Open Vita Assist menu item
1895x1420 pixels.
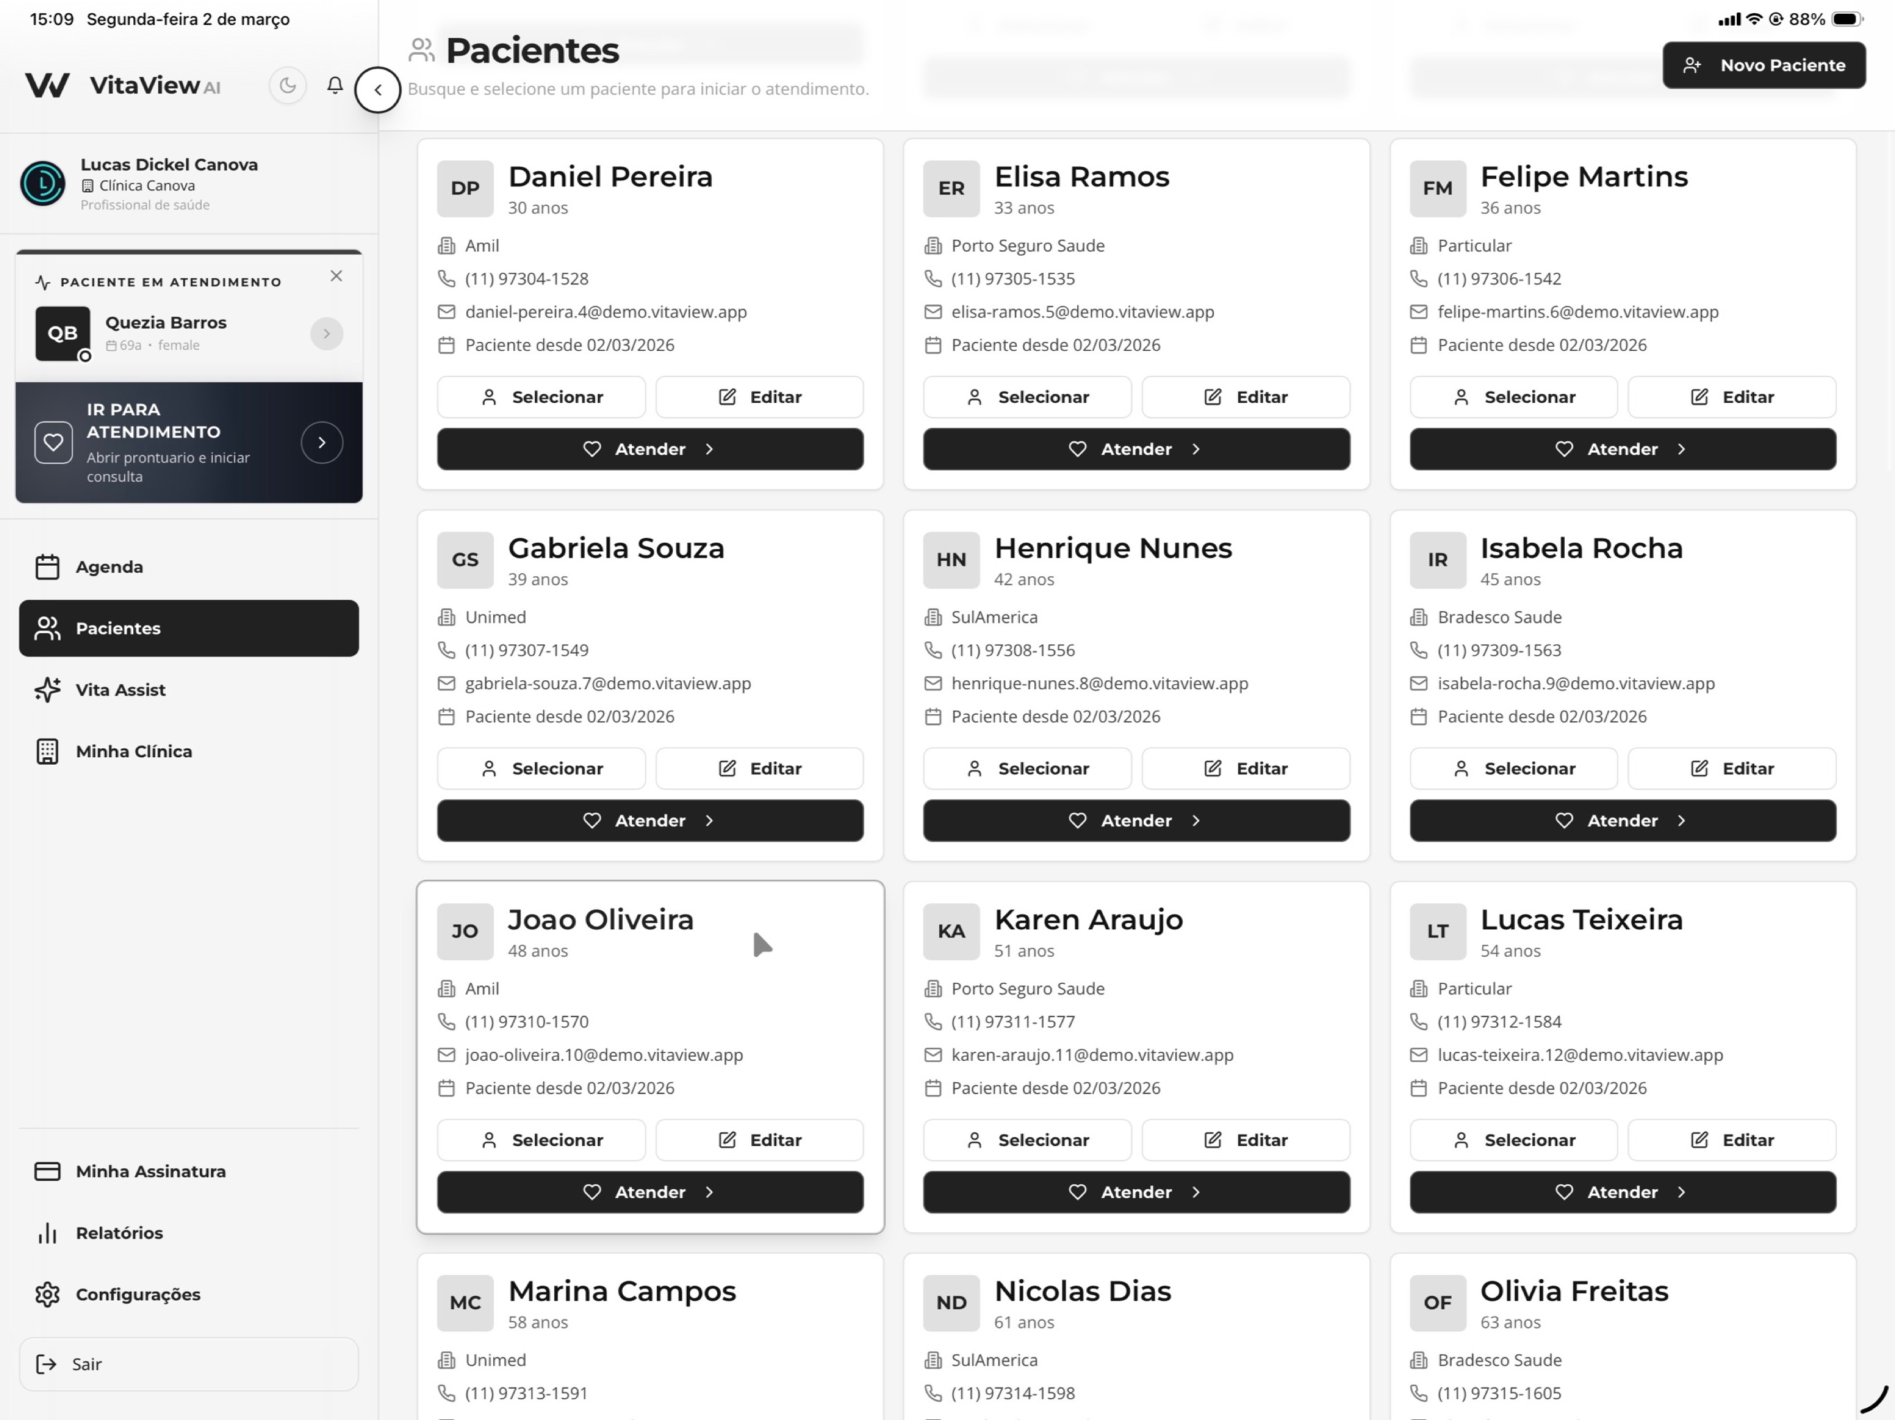click(189, 691)
